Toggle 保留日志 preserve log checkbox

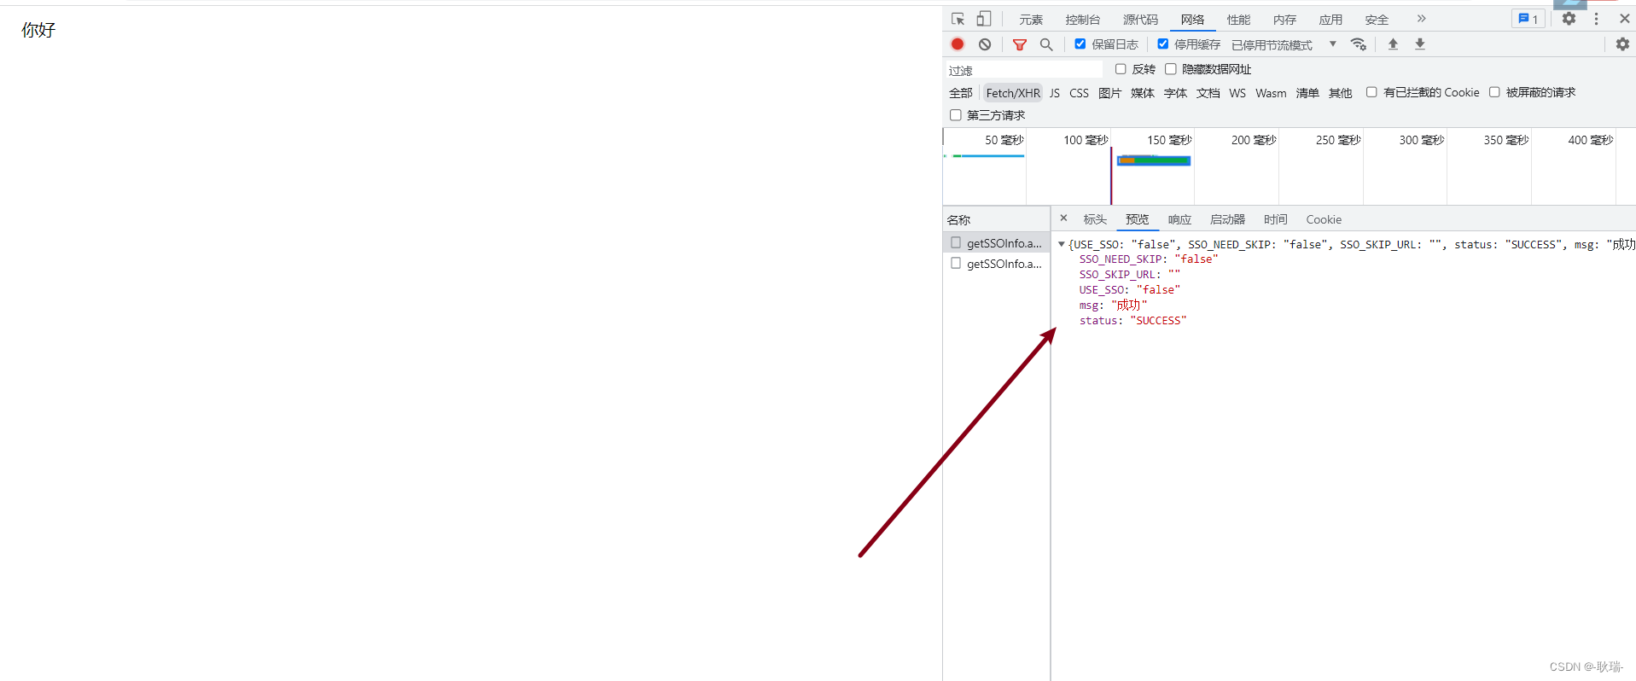(1080, 44)
